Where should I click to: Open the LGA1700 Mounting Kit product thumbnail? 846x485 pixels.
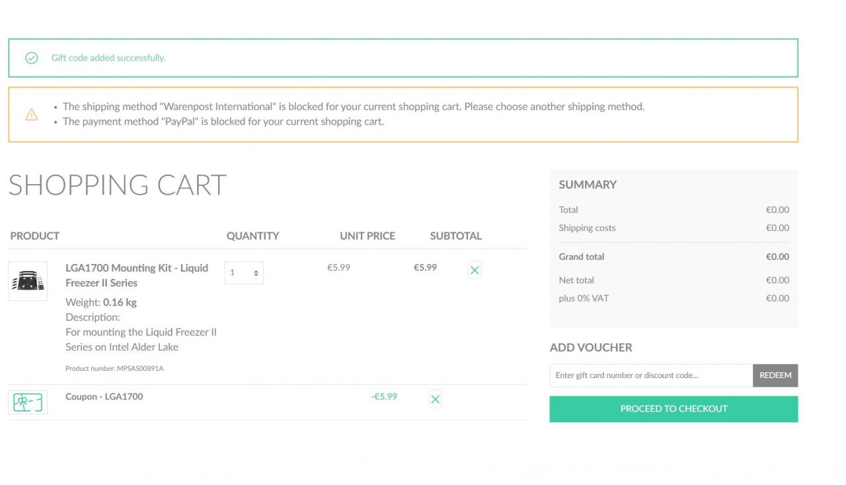(28, 281)
